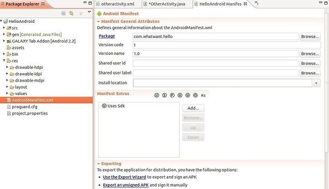
Task: Click the manifest editor vertical scrollbar
Action: [x=326, y=82]
